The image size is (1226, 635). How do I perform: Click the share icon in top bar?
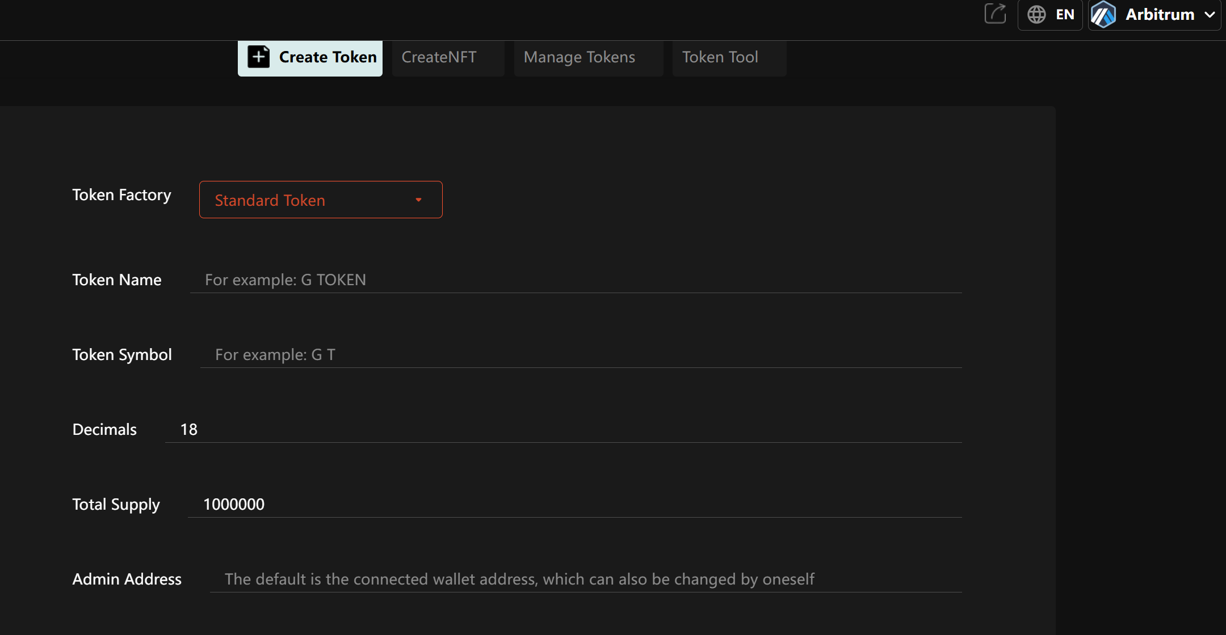pyautogui.click(x=995, y=14)
